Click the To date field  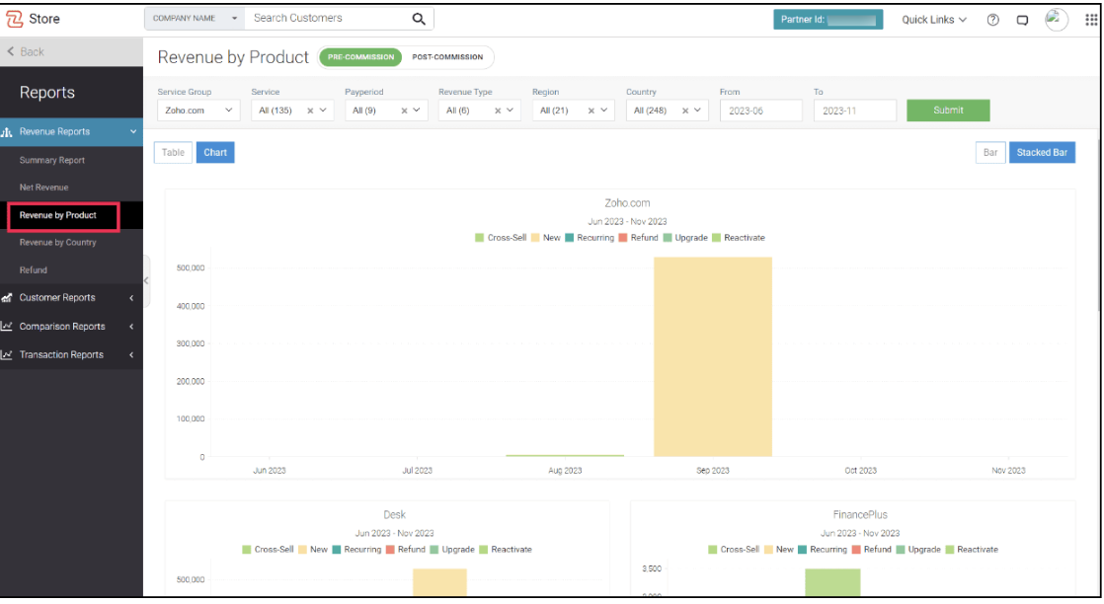tap(854, 111)
